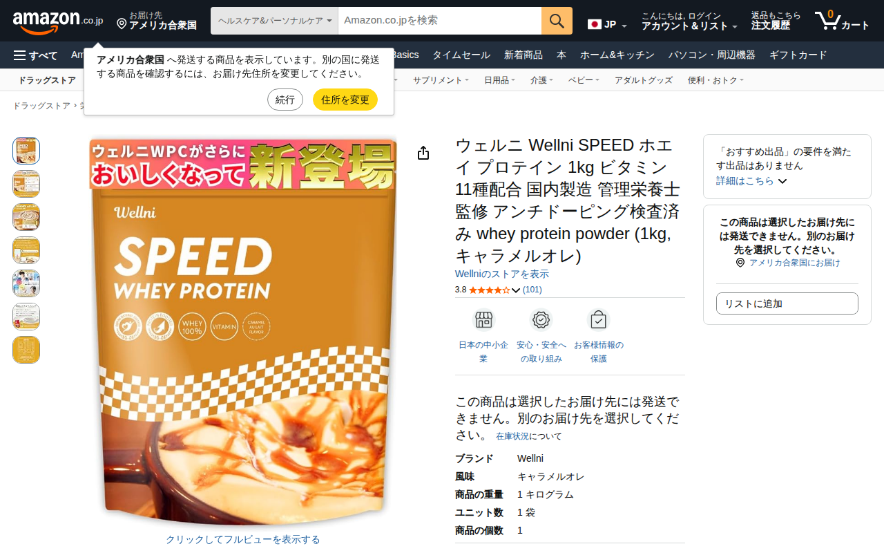Click the お客様情報の保護 bag icon
The height and width of the screenshot is (553, 884).
click(x=598, y=320)
